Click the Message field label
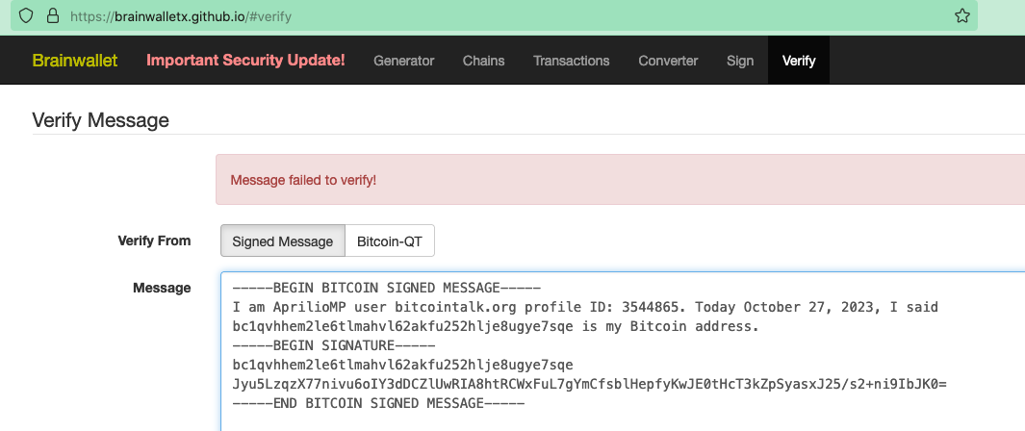 162,288
